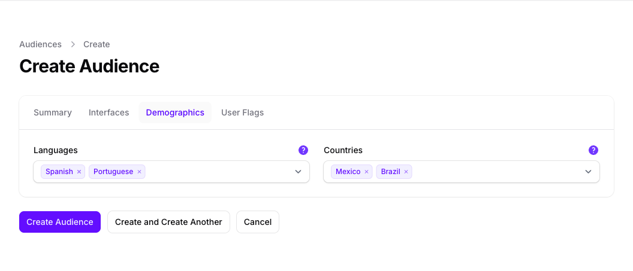633x271 pixels.
Task: Remove the Portuguese language tag
Action: point(139,172)
